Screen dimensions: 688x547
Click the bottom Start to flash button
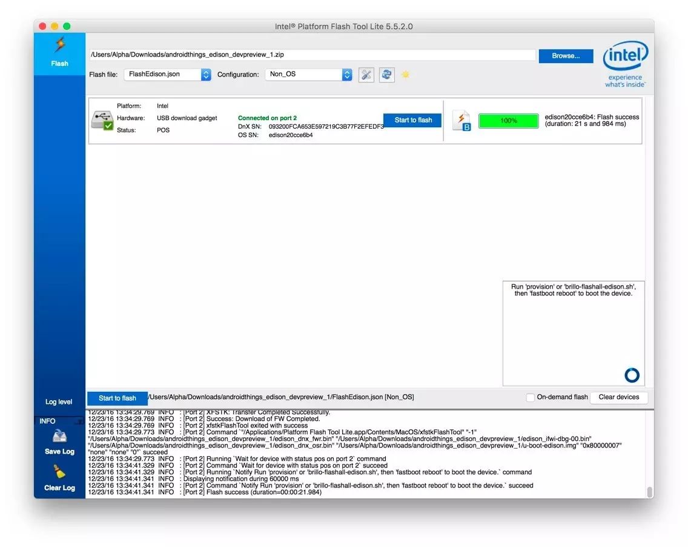(x=117, y=398)
